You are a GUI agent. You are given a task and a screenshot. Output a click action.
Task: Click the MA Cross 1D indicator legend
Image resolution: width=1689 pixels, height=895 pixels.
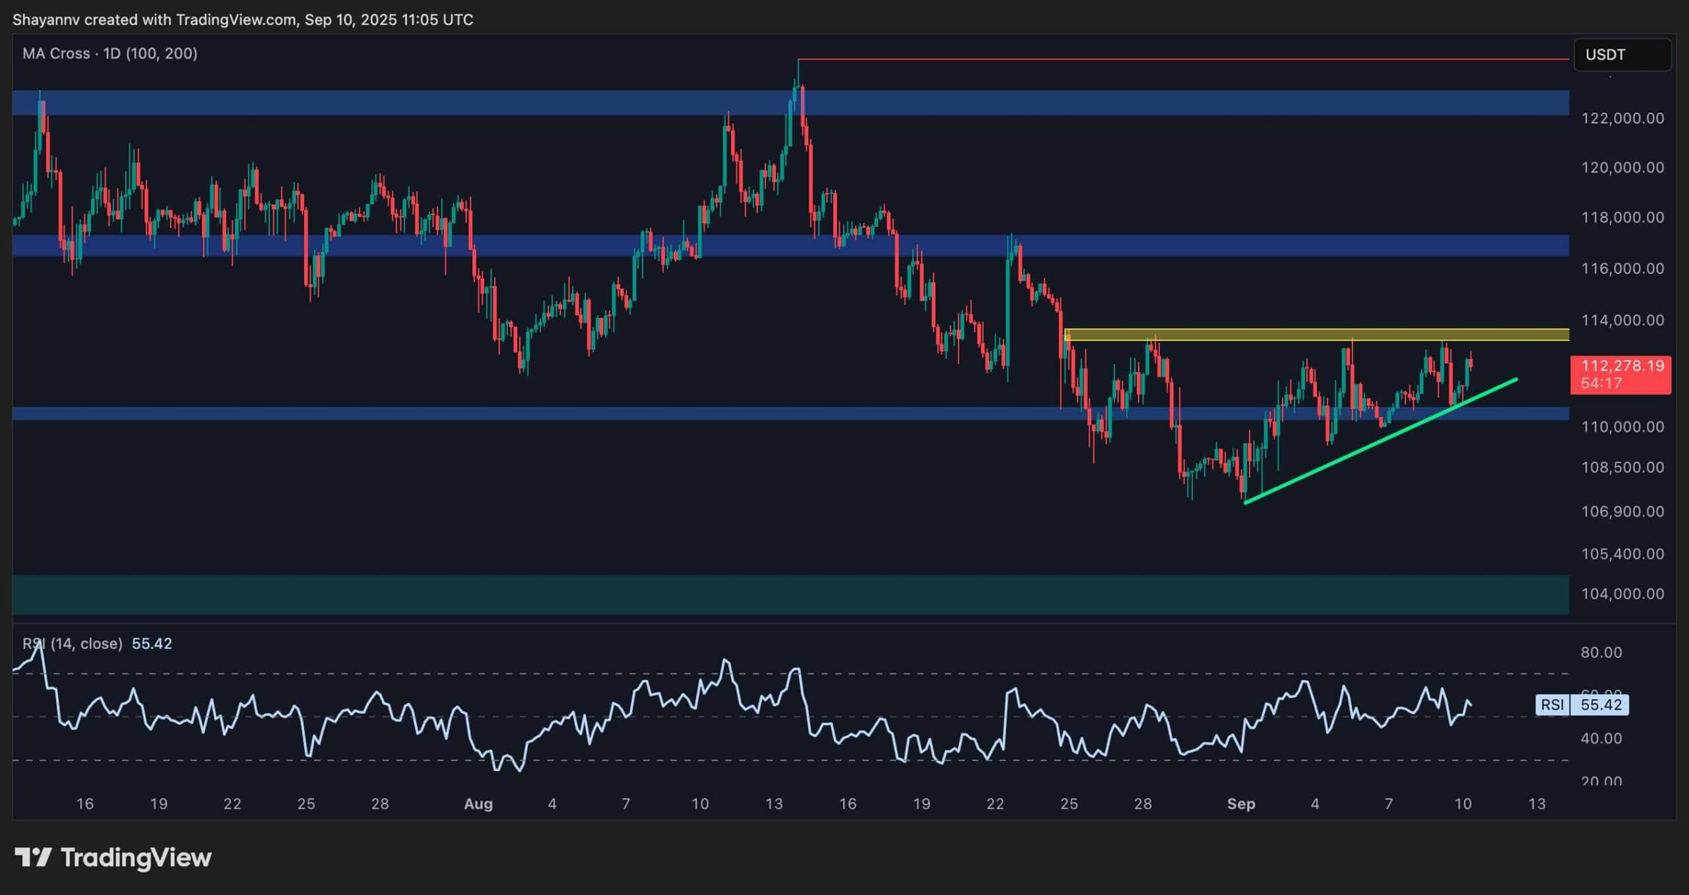click(x=110, y=53)
